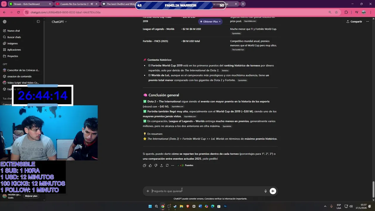The height and width of the screenshot is (211, 375).
Task: Dismiss the Obtener Plus banner with x
Action: (x=220, y=22)
